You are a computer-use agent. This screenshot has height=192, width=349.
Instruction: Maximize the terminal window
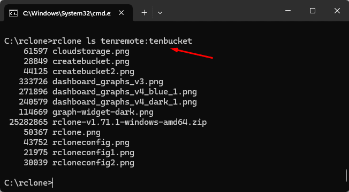click(313, 11)
